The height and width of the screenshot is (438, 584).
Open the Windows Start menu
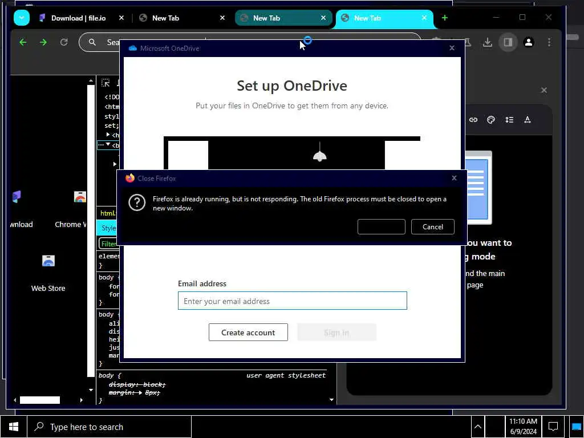coord(14,427)
